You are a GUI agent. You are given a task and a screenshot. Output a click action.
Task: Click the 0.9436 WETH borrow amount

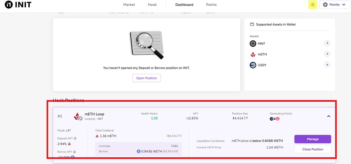[x=152, y=151]
